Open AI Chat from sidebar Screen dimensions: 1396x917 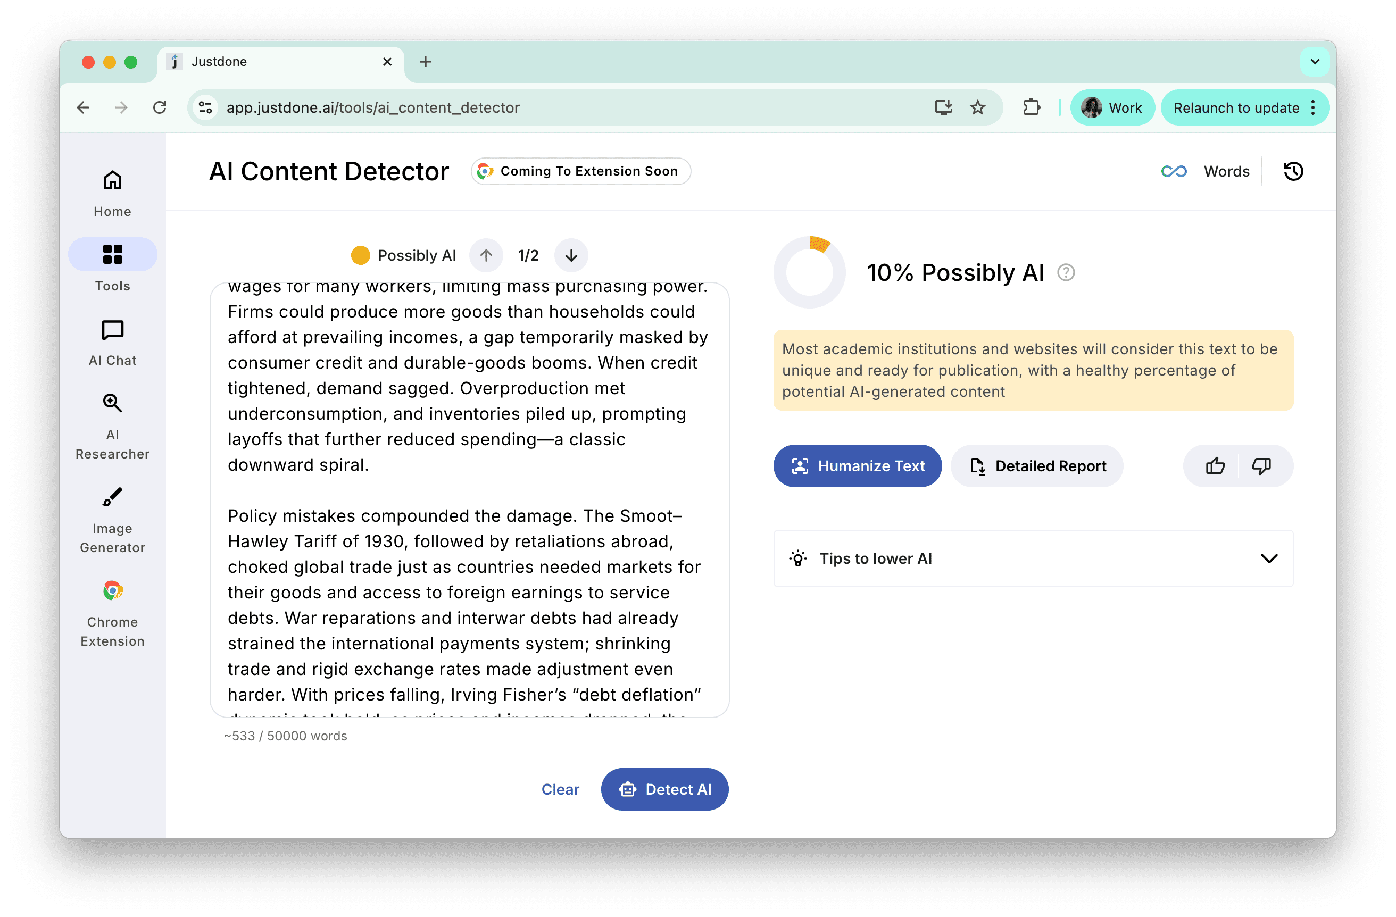[113, 343]
